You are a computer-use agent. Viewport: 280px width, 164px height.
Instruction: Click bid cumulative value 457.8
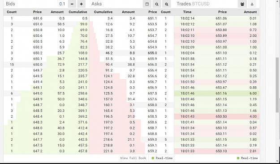(x=83, y=151)
